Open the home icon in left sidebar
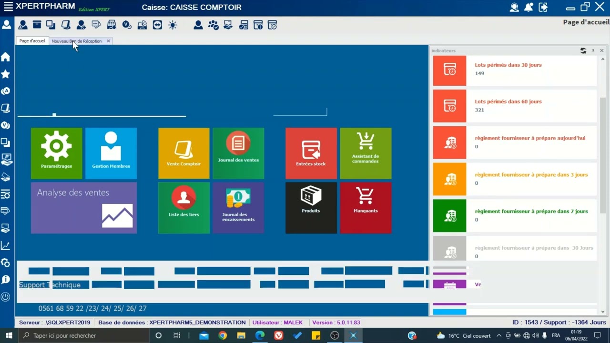 coord(6,57)
